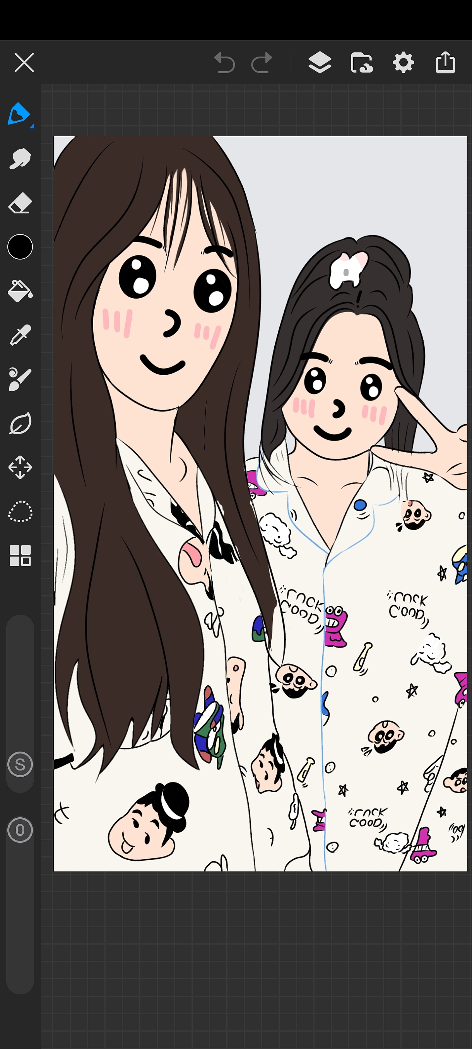Image resolution: width=472 pixels, height=1049 pixels.
Task: Open the Layers panel
Action: coord(320,63)
